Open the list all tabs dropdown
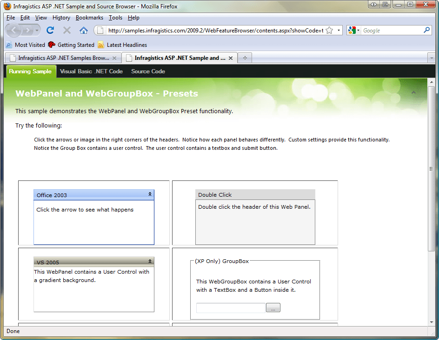 click(x=432, y=58)
